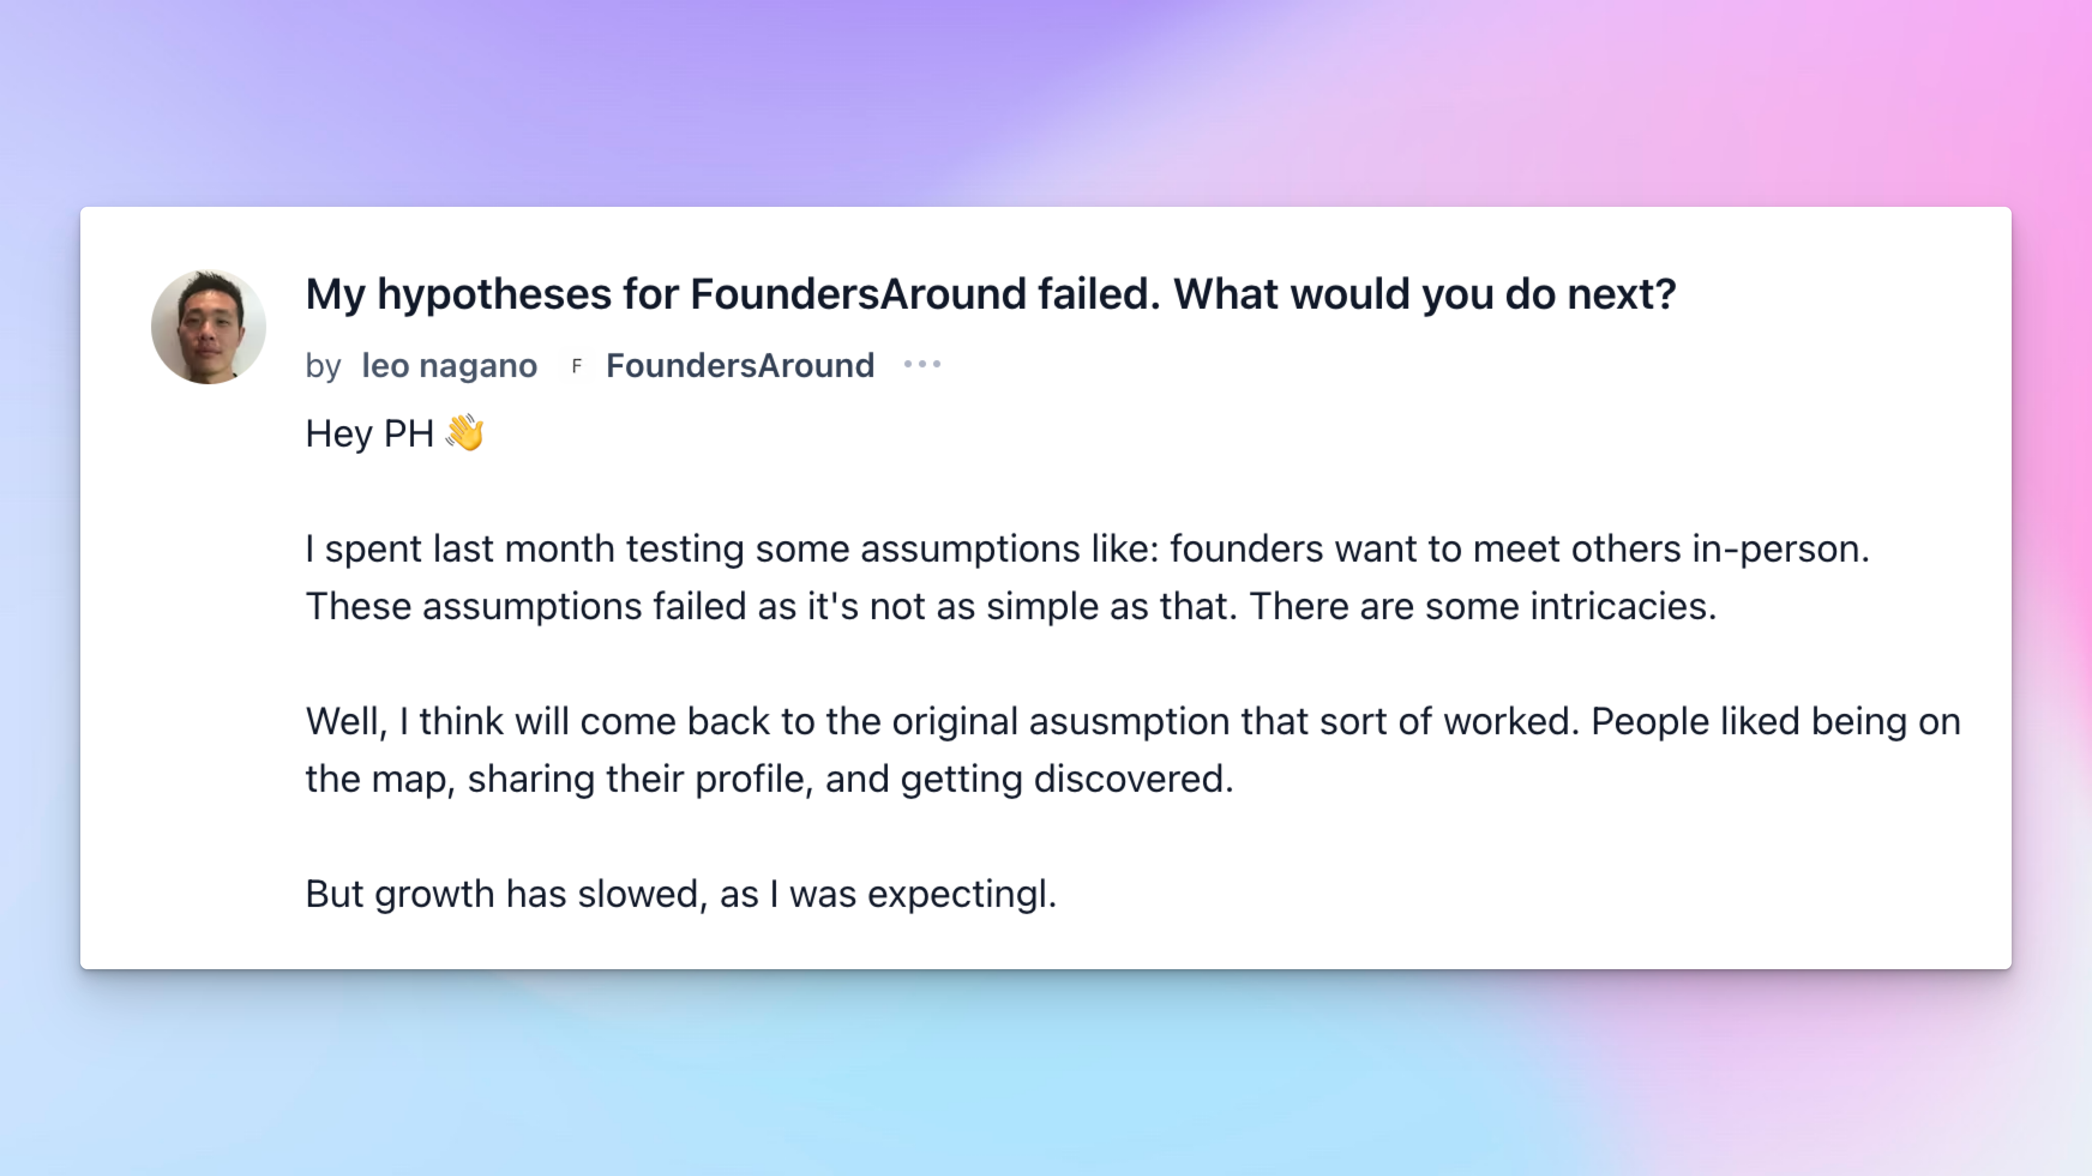2092x1176 pixels.
Task: Visit author leo nagano's profile link
Action: 449,366
